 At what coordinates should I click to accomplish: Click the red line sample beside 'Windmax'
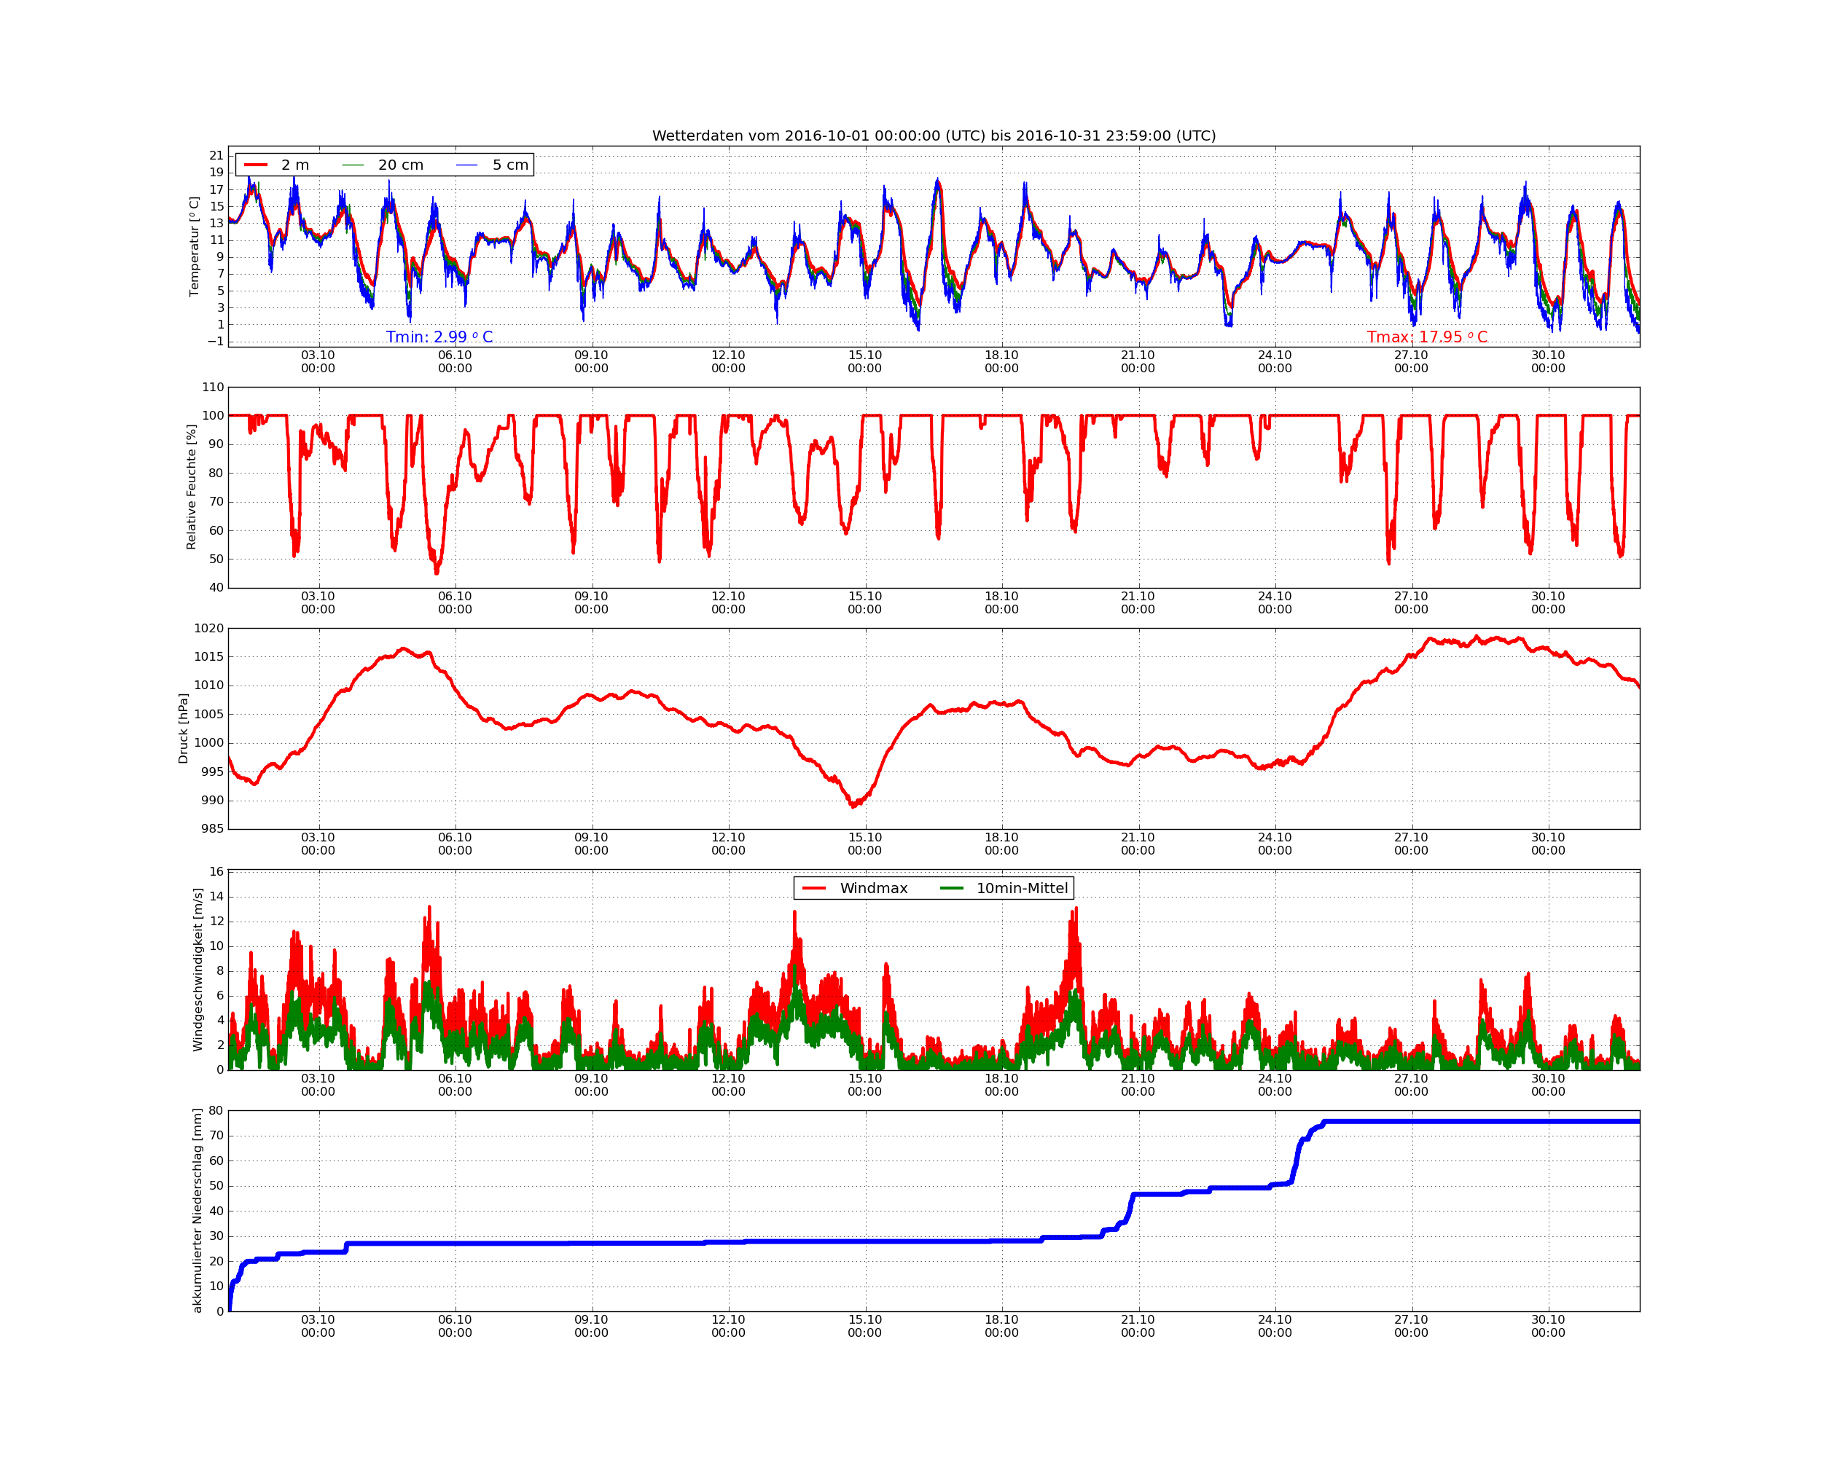(x=814, y=889)
